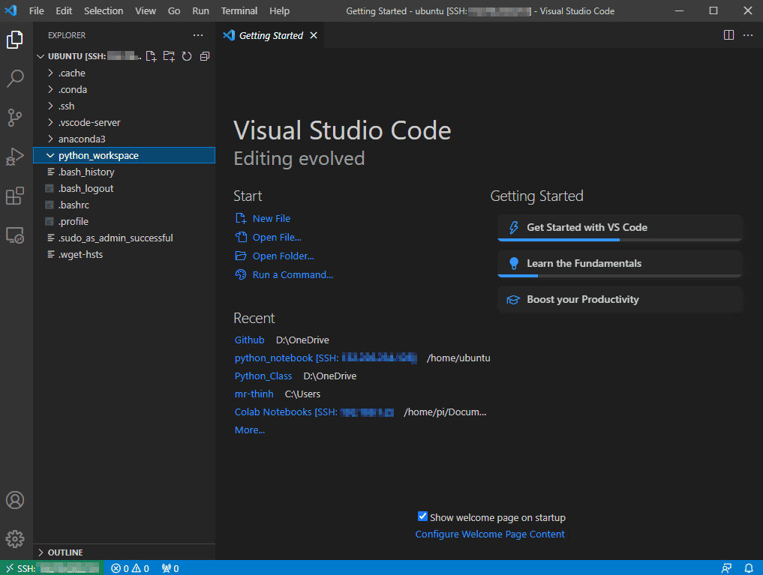The width and height of the screenshot is (763, 575).
Task: Open the Edit menu
Action: tap(64, 10)
